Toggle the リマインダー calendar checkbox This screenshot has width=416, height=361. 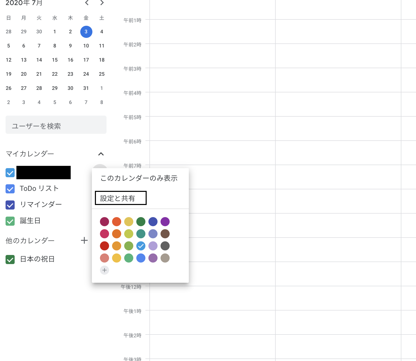click(x=10, y=205)
